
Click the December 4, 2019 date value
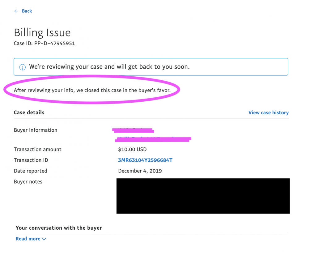[140, 171]
